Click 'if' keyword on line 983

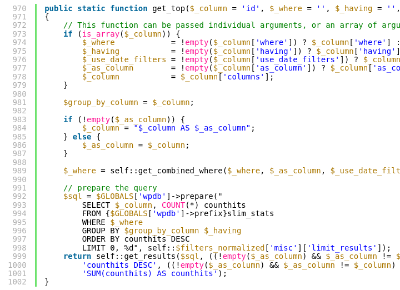pos(68,119)
